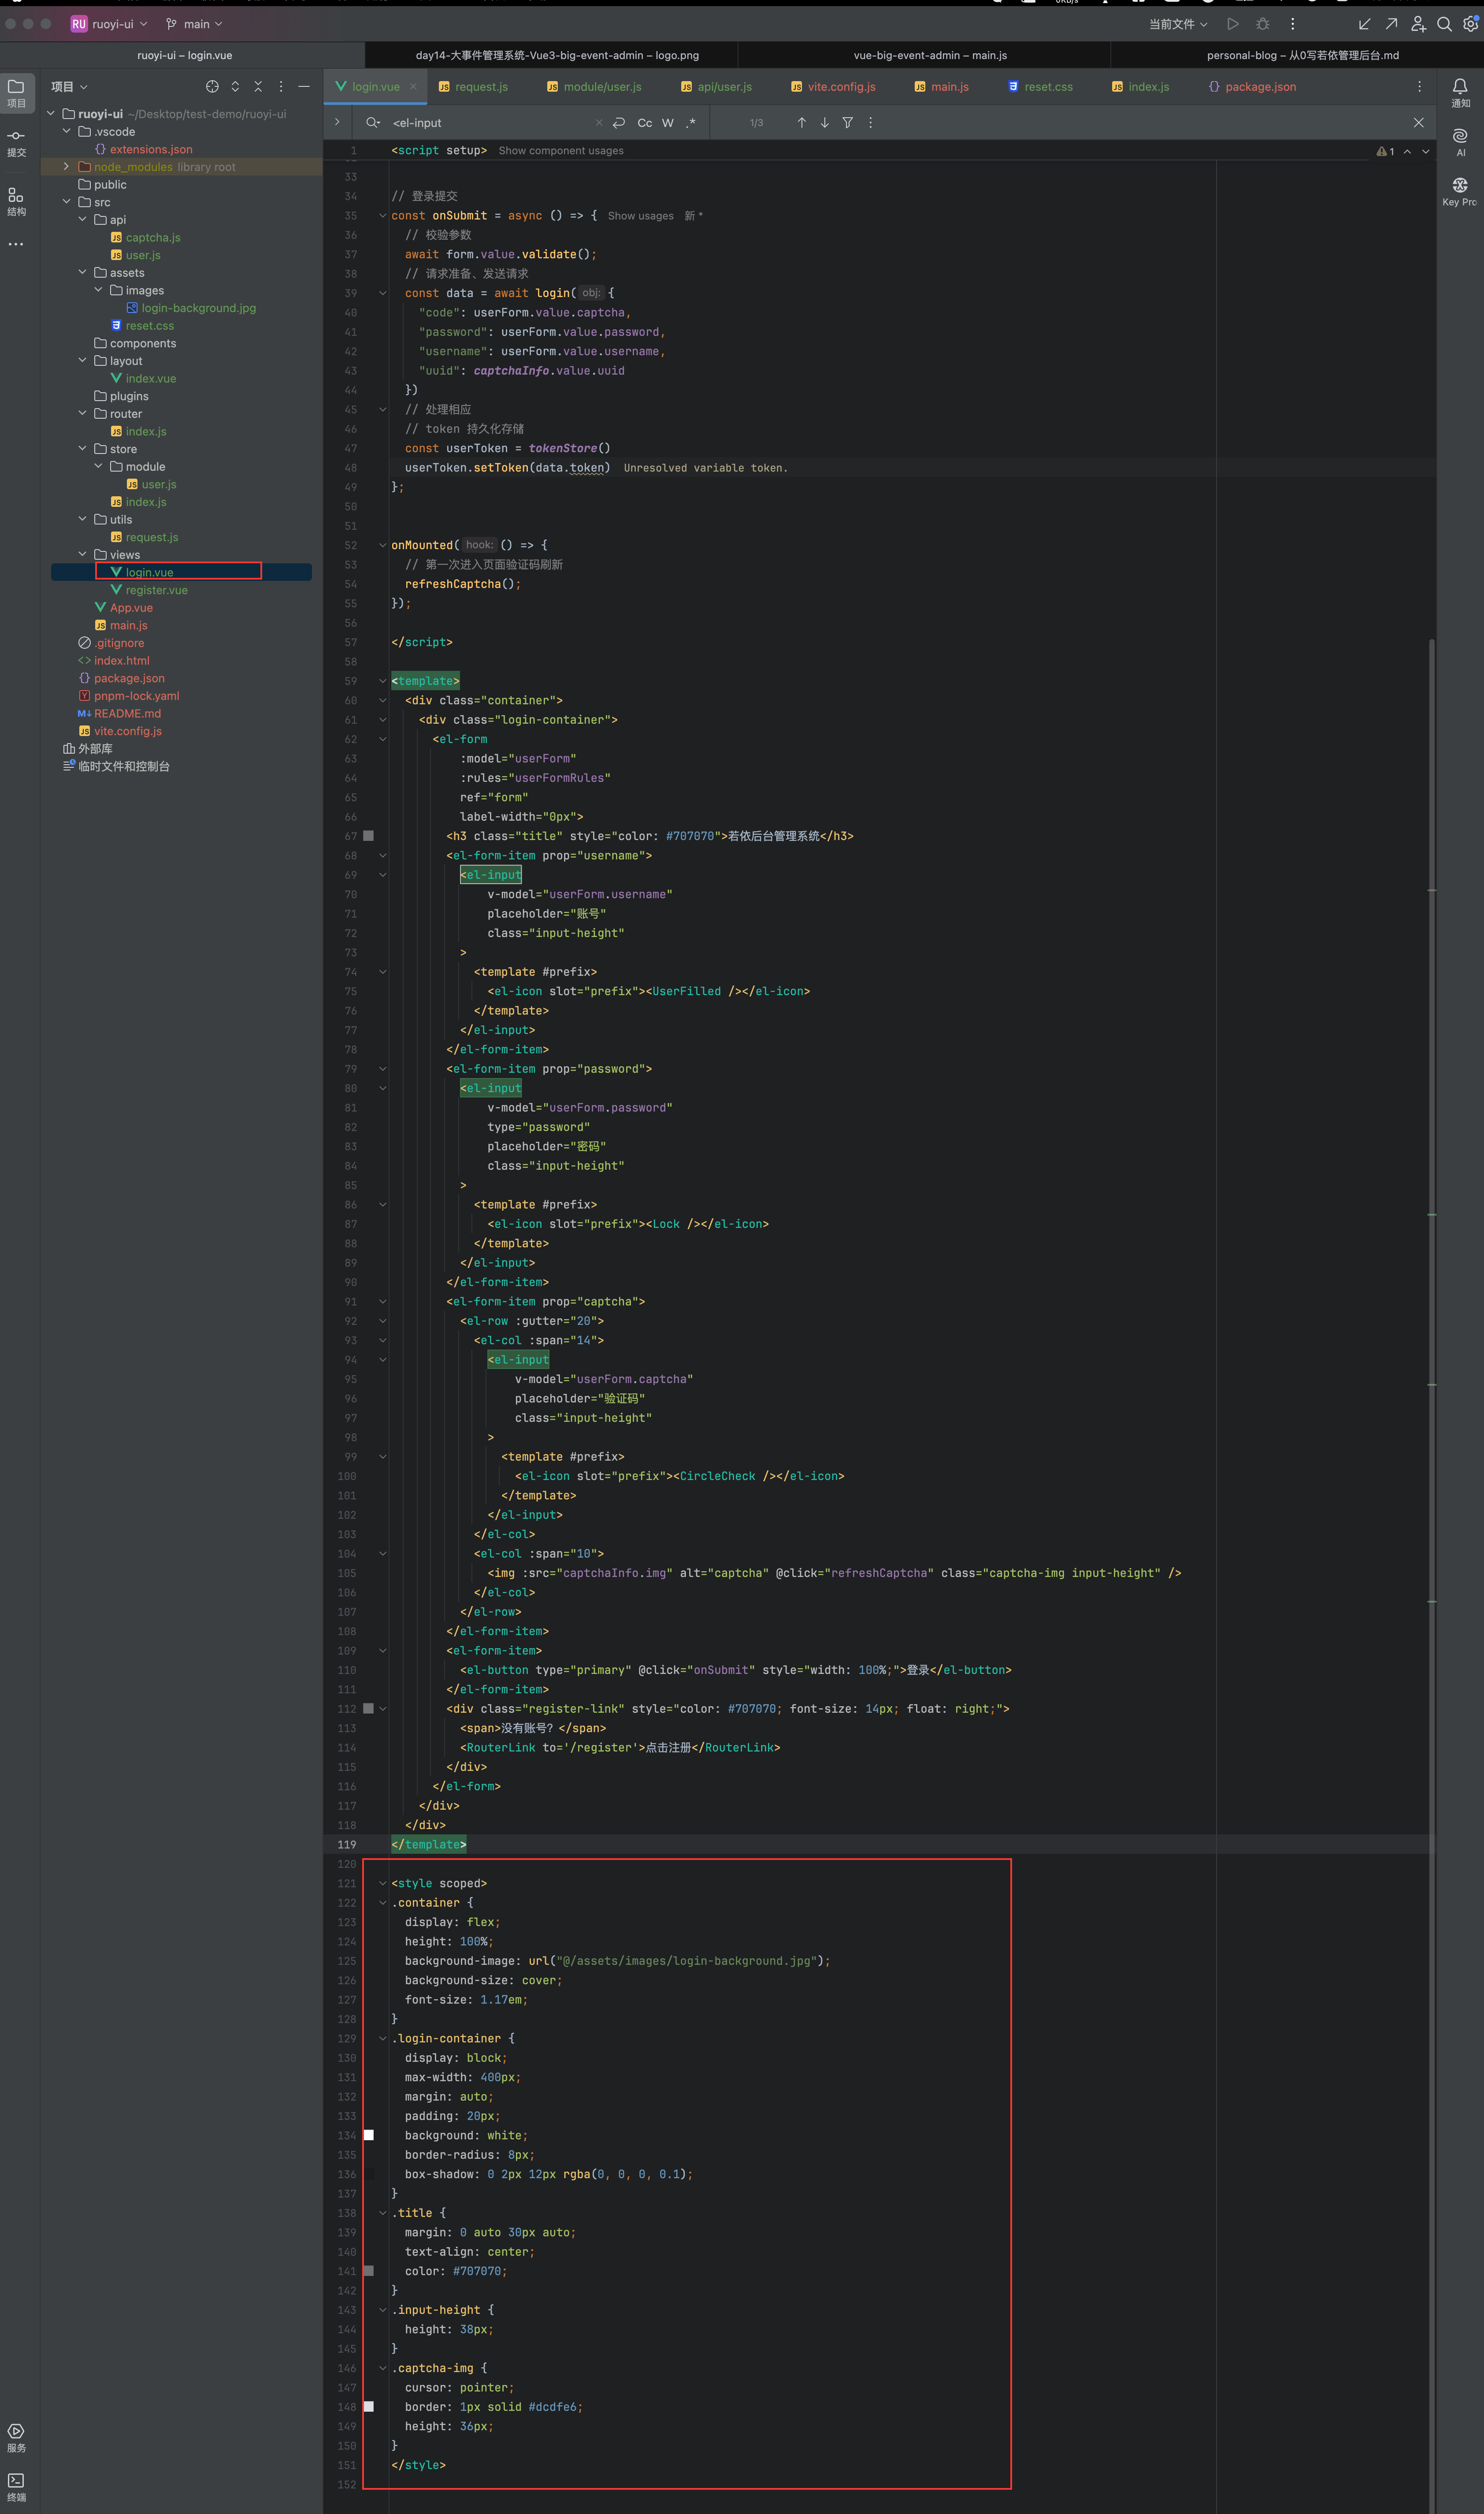Switch to the request.js editor tab
1484x2514 pixels.
[x=474, y=87]
